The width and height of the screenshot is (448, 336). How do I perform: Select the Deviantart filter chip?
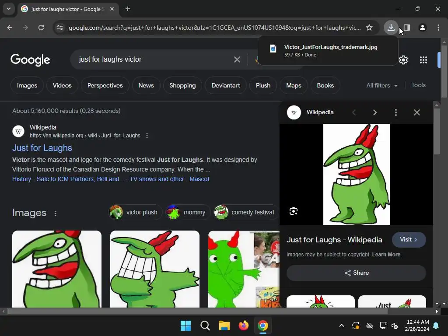(226, 85)
